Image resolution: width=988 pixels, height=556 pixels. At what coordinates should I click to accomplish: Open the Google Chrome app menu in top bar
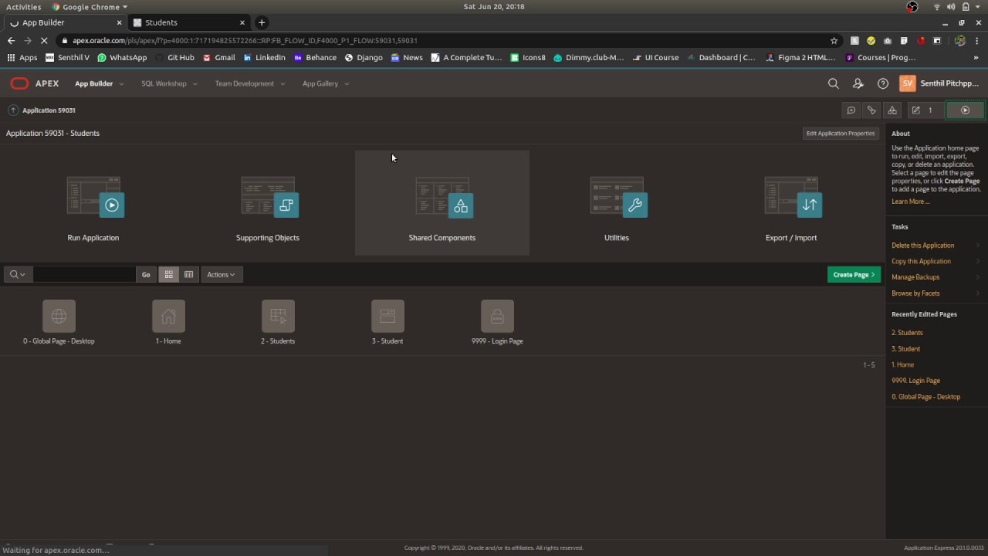(90, 6)
